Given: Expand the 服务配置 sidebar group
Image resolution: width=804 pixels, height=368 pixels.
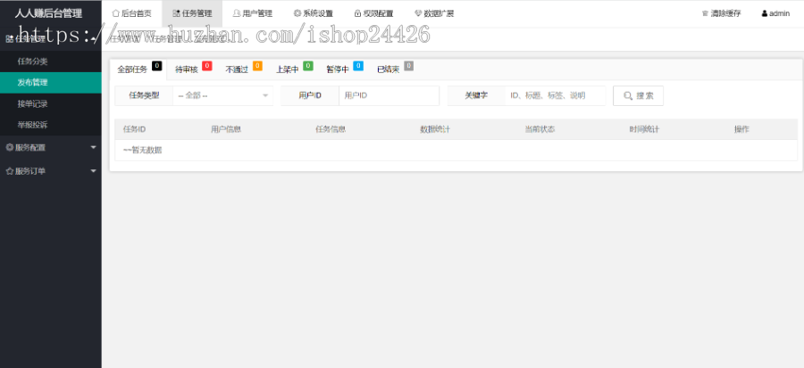Looking at the screenshot, I should [51, 147].
